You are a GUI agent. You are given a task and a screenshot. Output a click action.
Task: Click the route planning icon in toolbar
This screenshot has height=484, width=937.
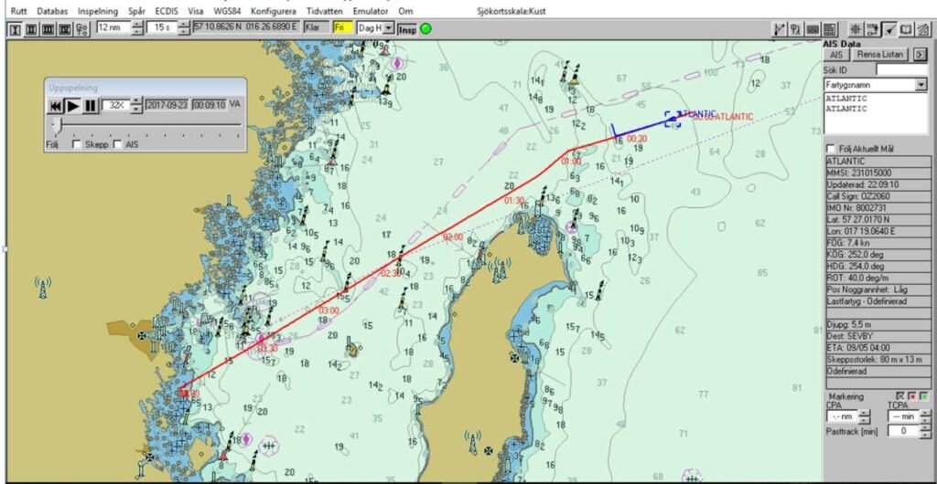click(x=780, y=29)
